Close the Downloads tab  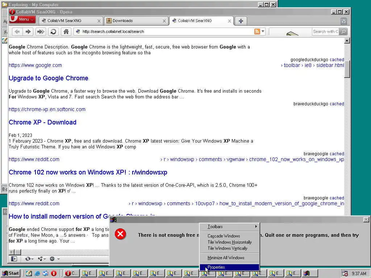pyautogui.click(x=164, y=21)
